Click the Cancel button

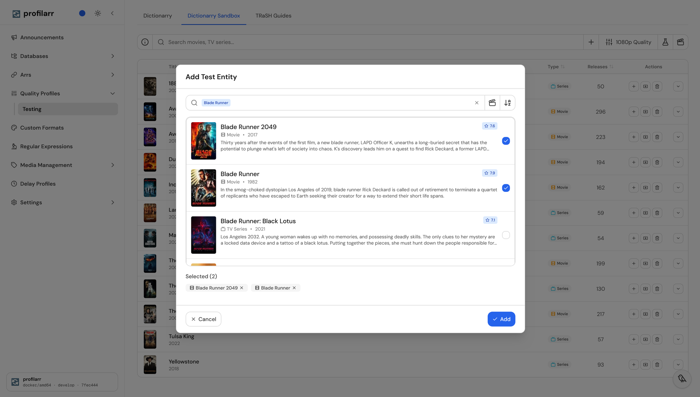[x=203, y=319]
